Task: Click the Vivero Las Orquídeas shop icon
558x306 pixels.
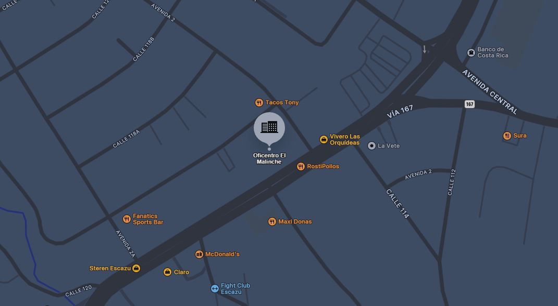Action: coord(324,140)
